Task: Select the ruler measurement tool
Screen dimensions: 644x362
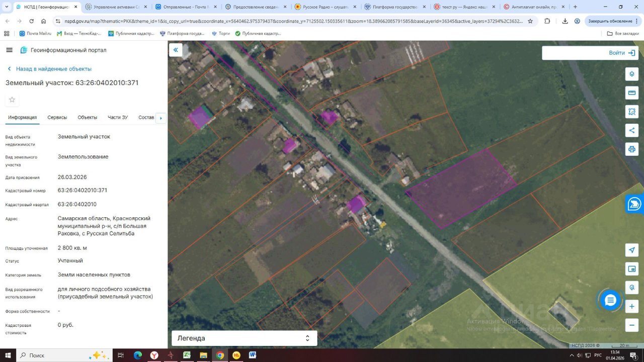Action: click(x=631, y=93)
